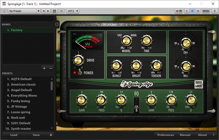This screenshot has height=140, width=219.
Task: Add a new bank with plus button
Action: pos(44,68)
